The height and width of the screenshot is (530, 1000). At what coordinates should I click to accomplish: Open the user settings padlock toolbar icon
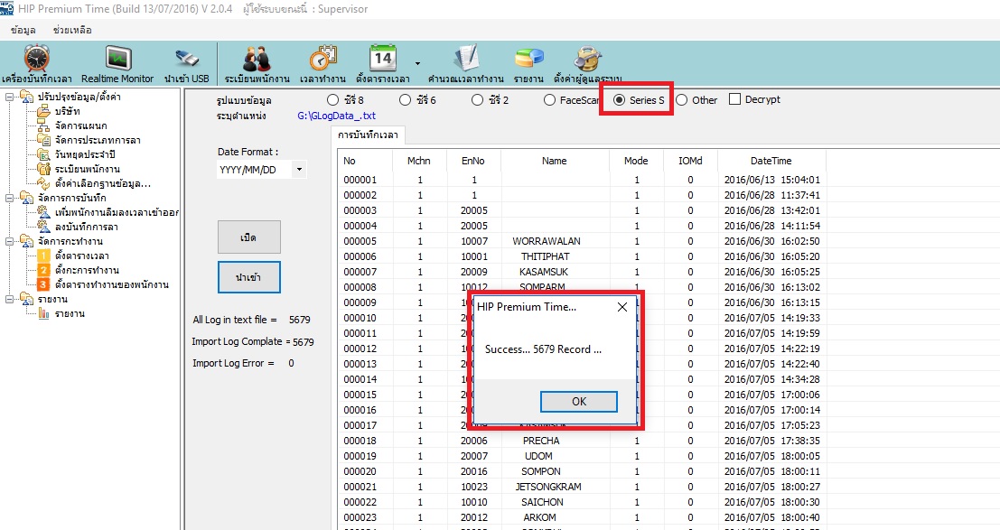(x=587, y=64)
